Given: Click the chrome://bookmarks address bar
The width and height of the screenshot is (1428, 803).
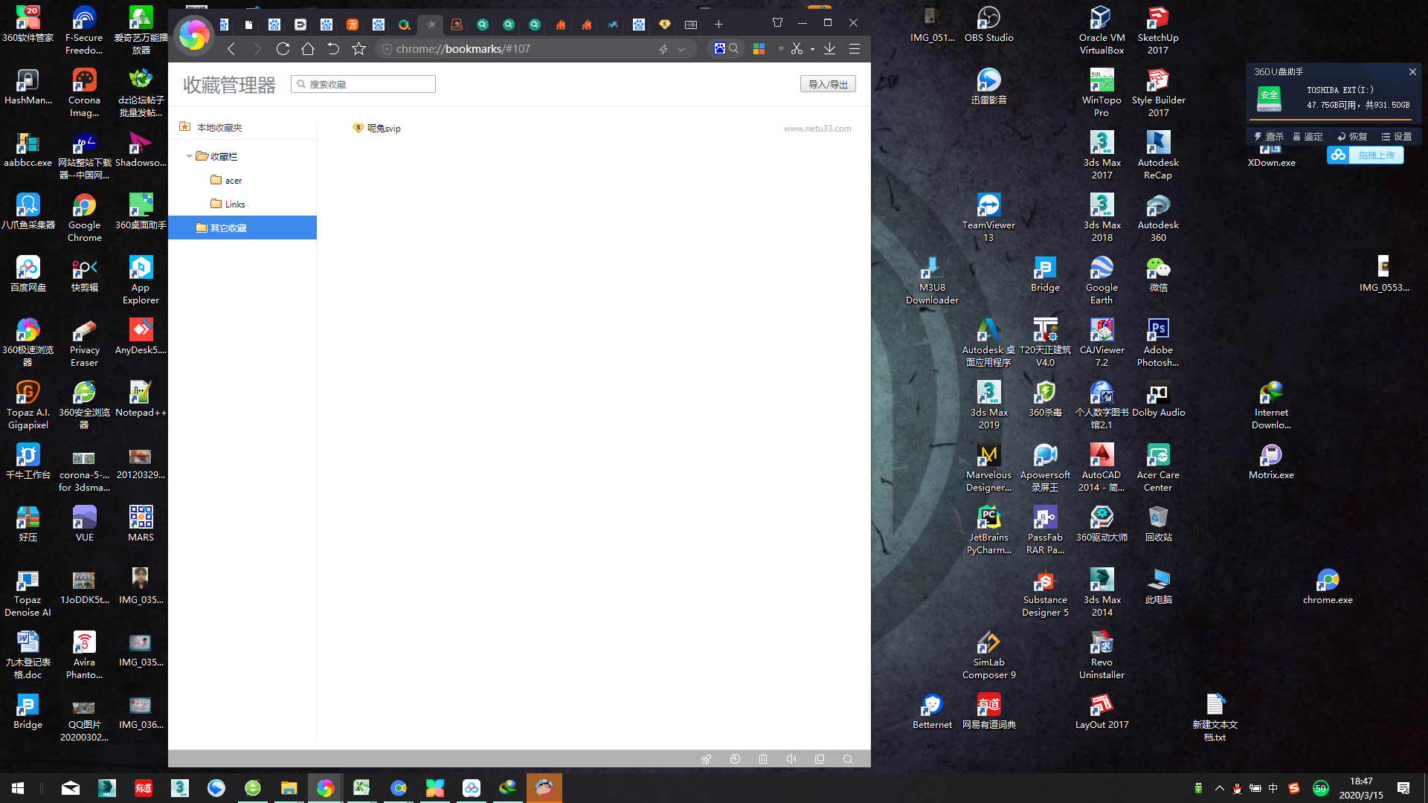Looking at the screenshot, I should pyautogui.click(x=521, y=49).
